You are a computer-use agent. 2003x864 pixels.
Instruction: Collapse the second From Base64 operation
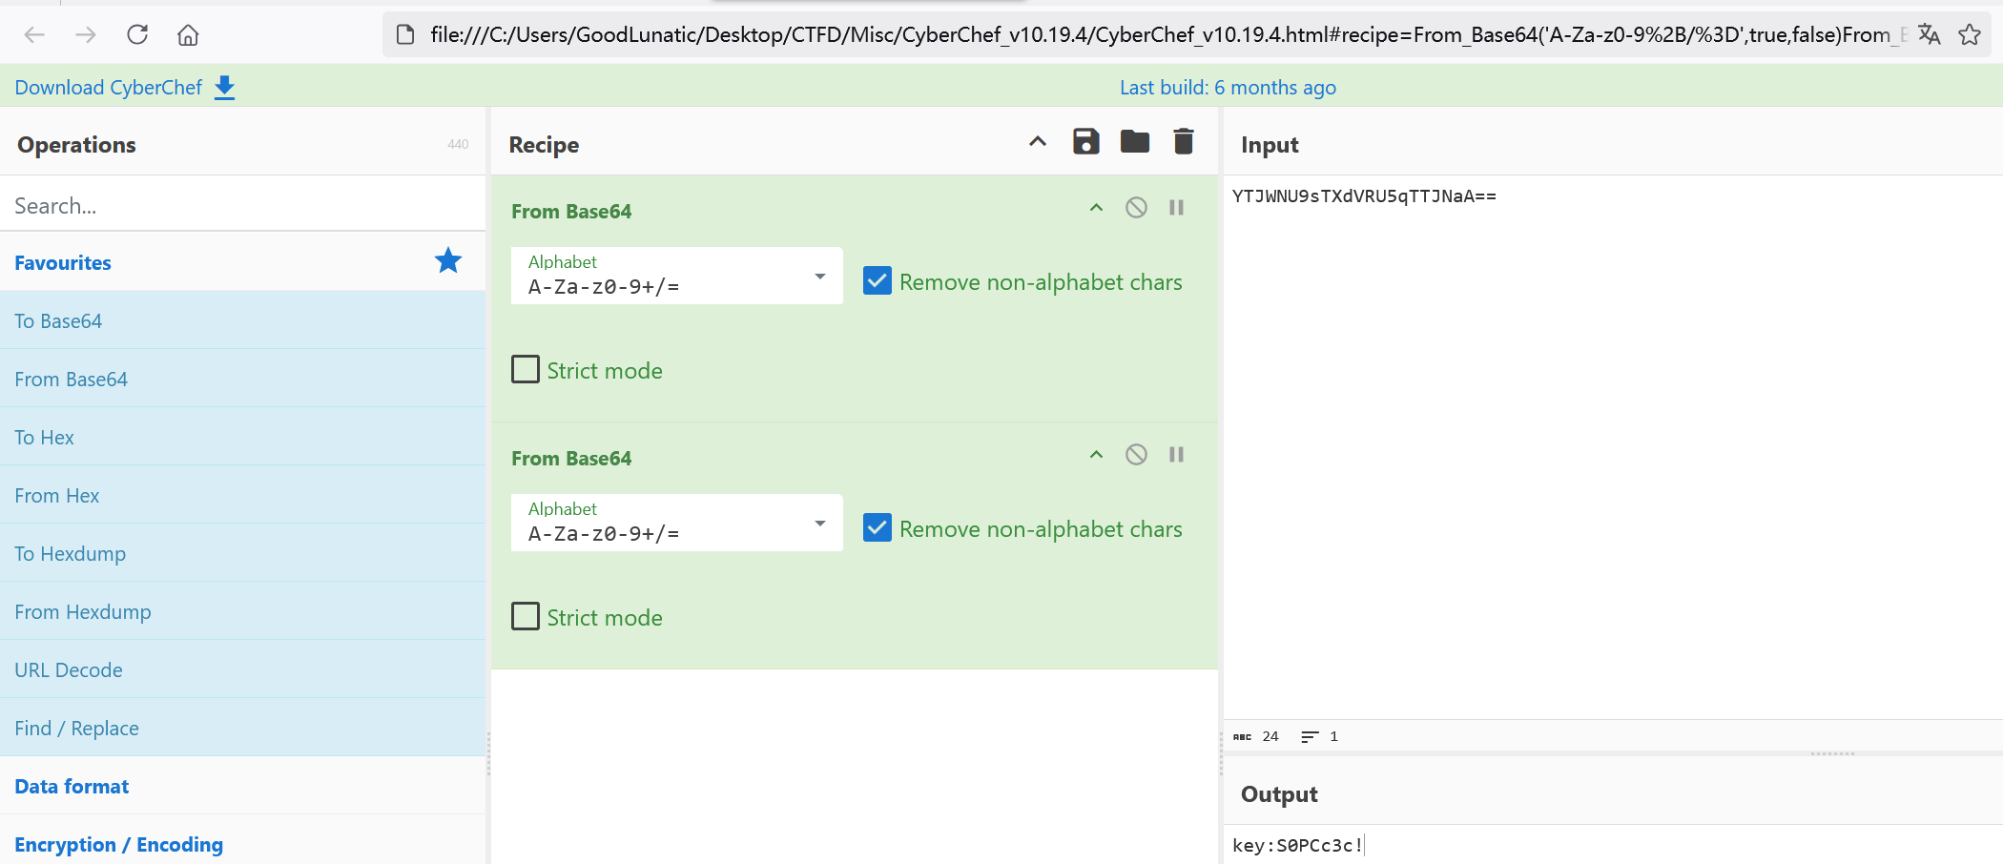[x=1096, y=454]
